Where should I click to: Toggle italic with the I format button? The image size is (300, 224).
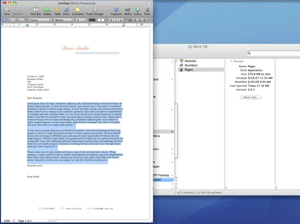[116, 20]
